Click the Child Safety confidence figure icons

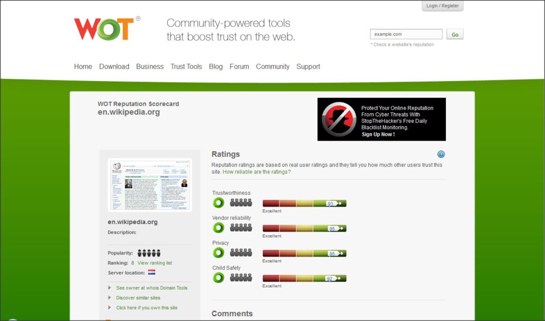pyautogui.click(x=241, y=276)
